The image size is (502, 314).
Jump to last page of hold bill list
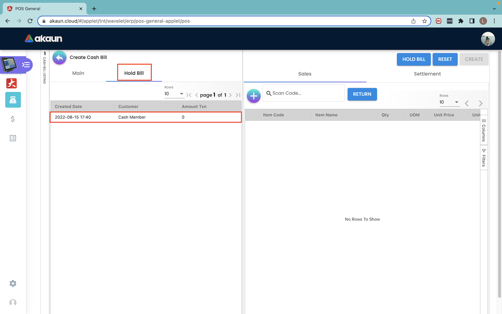pos(238,95)
